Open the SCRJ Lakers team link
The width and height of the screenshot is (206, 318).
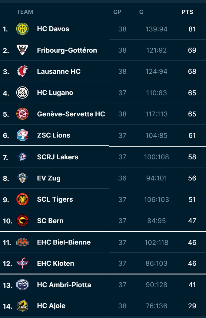pos(58,157)
